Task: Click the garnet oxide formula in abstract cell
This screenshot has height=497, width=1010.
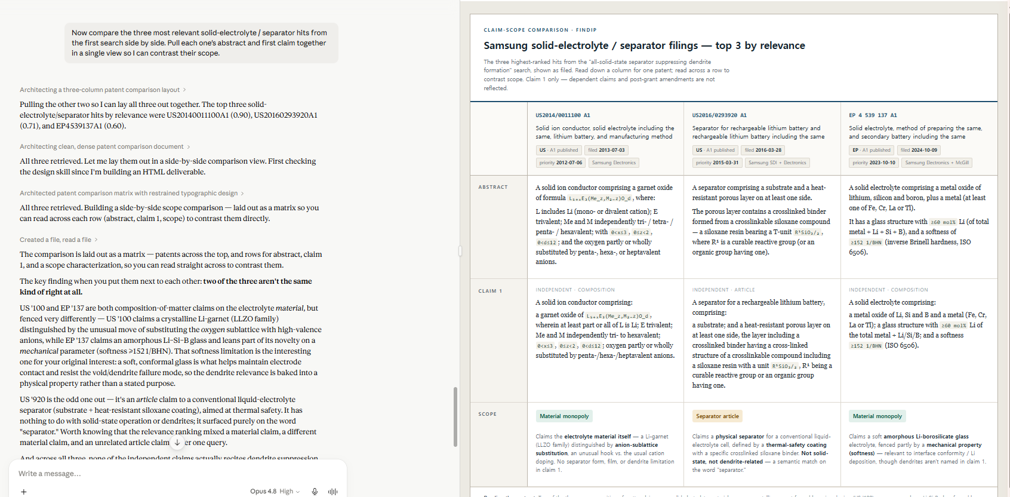Action: [x=600, y=198]
